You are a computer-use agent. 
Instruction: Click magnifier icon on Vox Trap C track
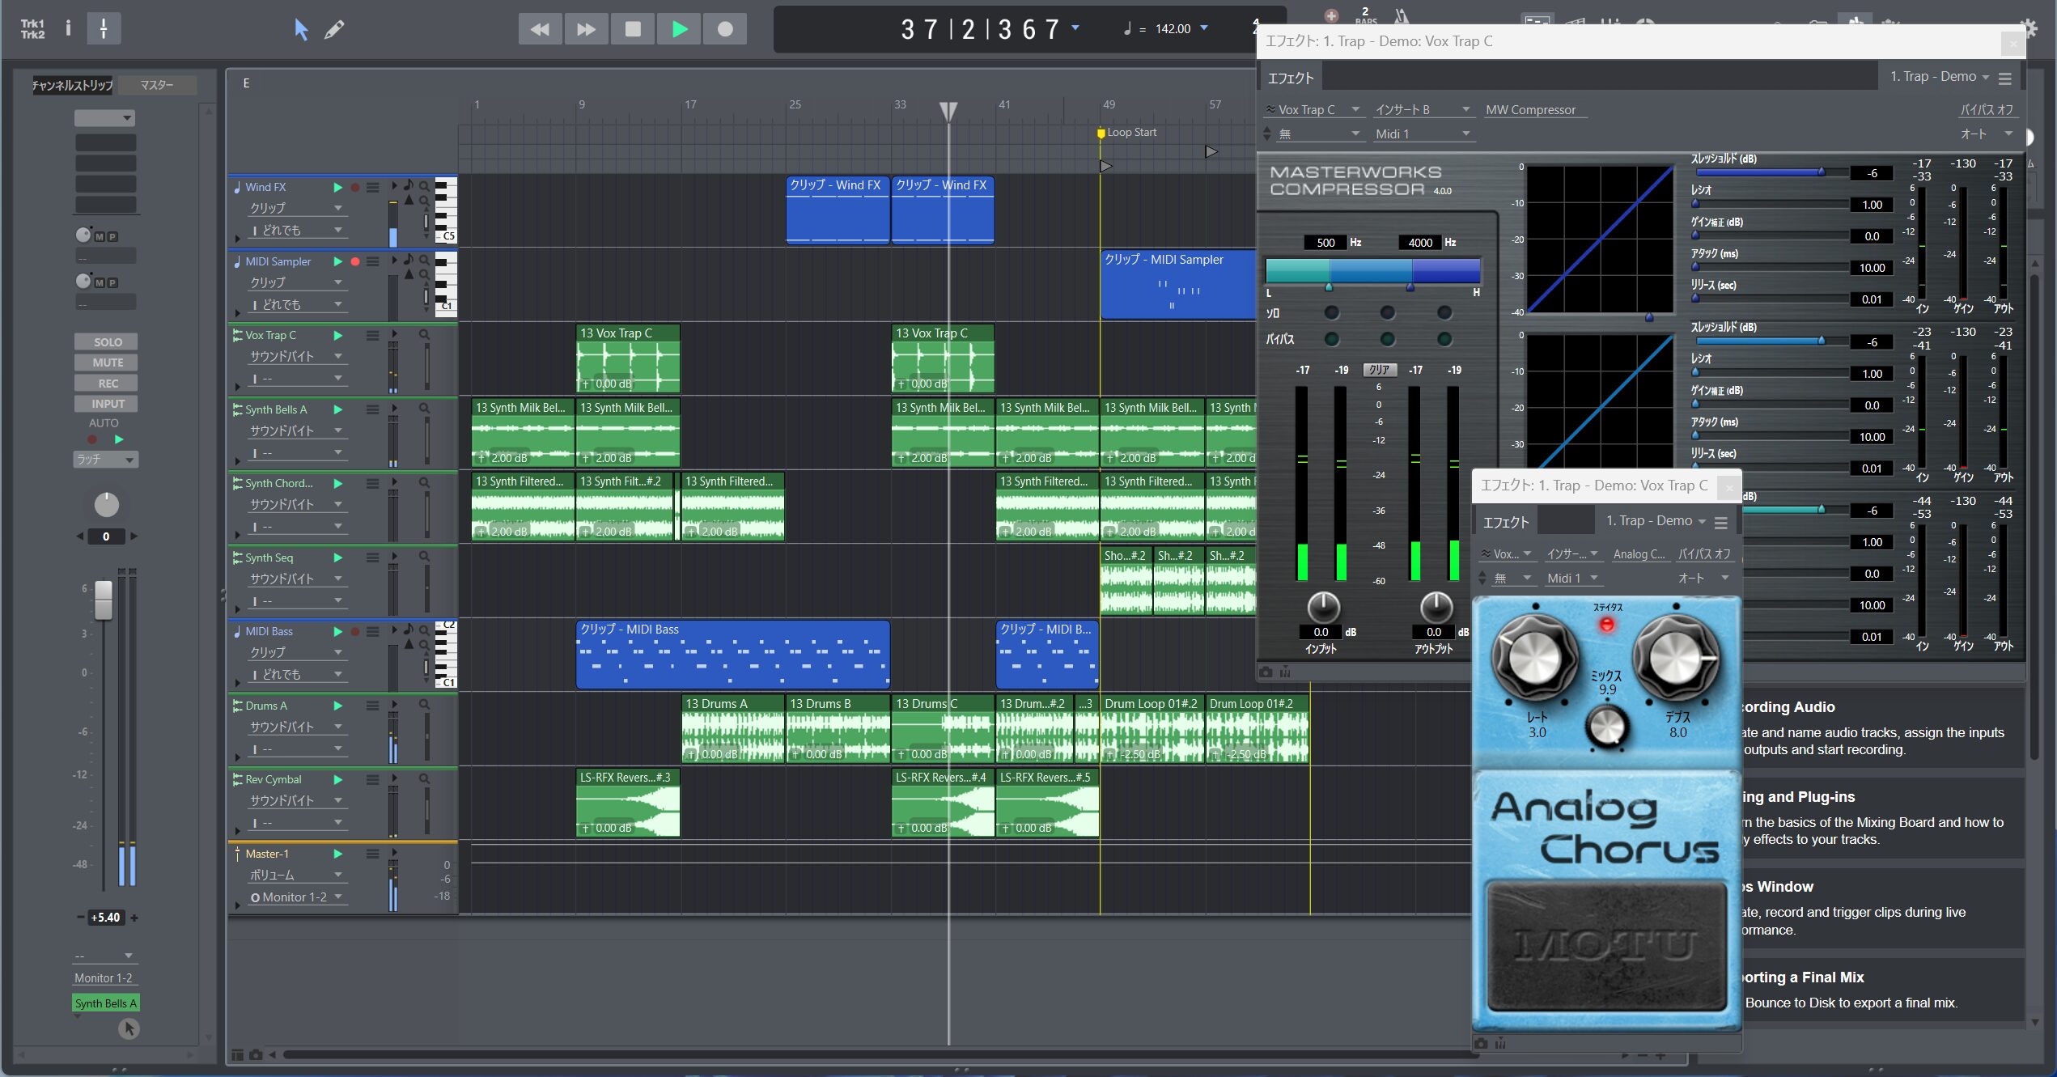424,334
